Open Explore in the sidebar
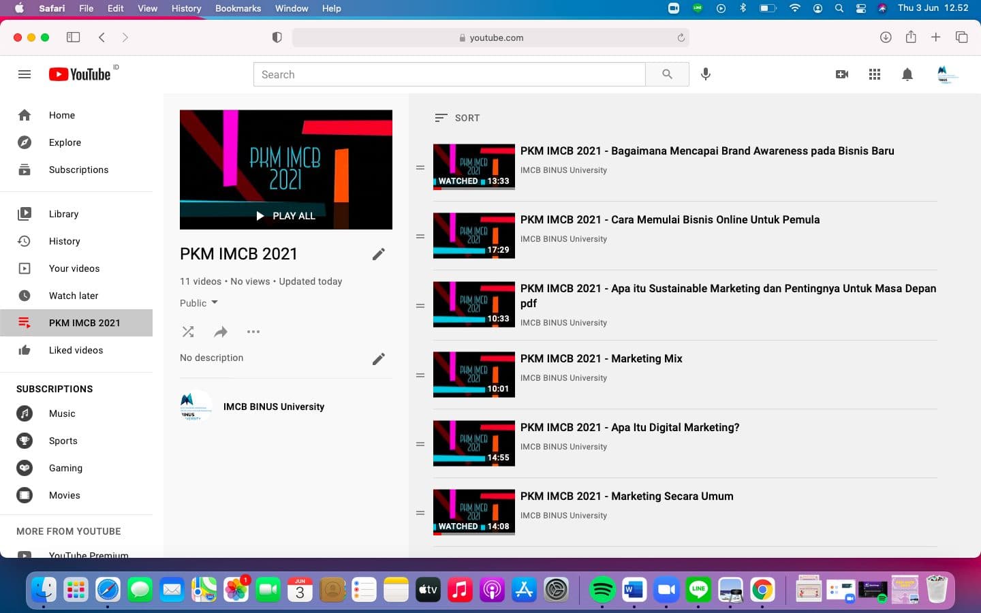Image resolution: width=981 pixels, height=613 pixels. [76, 142]
